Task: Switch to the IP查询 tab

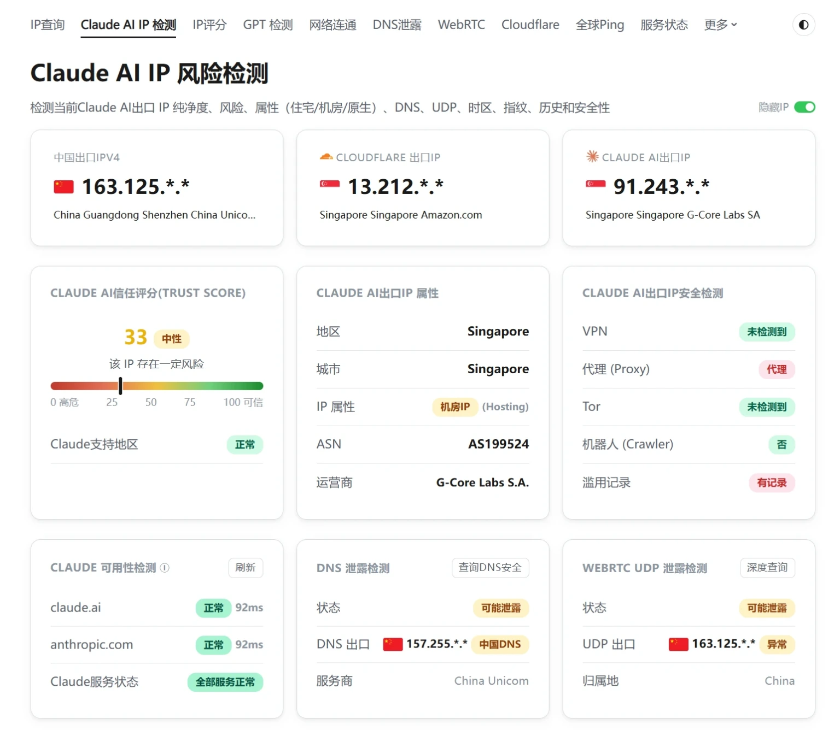Action: coord(48,25)
